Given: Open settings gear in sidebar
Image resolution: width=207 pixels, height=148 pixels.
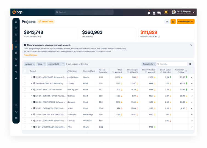Looking at the screenshot, I should pyautogui.click(x=16, y=118).
